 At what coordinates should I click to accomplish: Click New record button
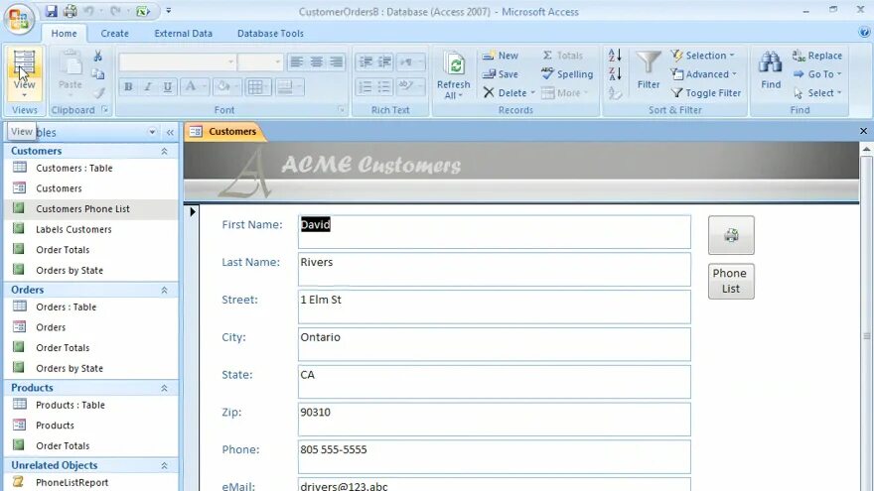500,56
